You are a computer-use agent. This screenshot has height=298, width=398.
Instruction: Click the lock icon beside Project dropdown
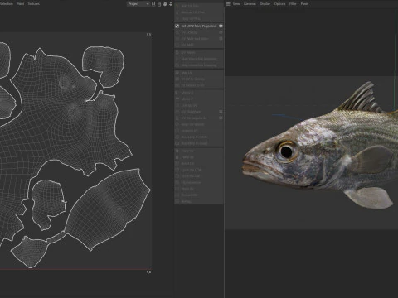coord(159,4)
